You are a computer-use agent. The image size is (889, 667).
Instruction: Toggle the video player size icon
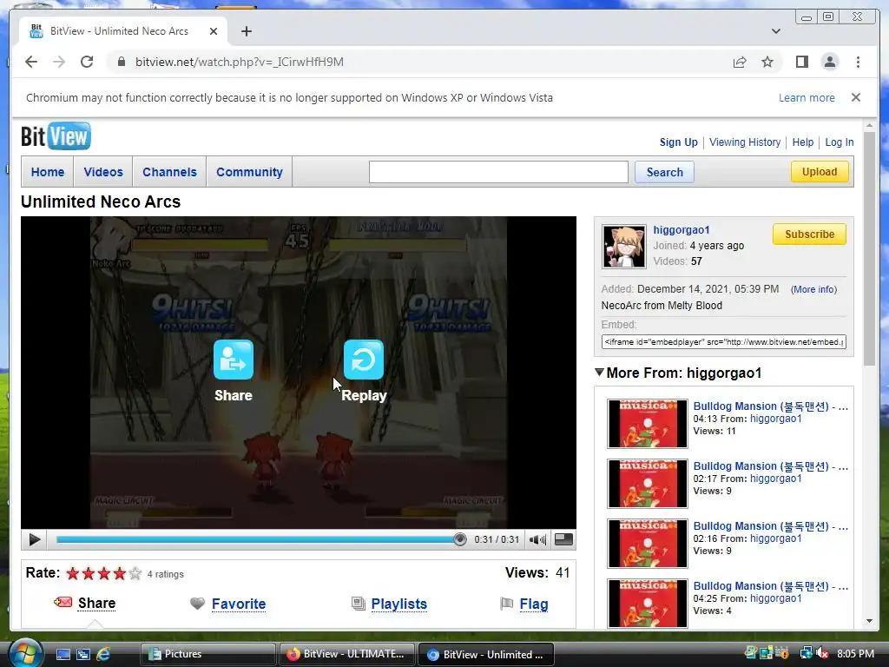pyautogui.click(x=563, y=539)
